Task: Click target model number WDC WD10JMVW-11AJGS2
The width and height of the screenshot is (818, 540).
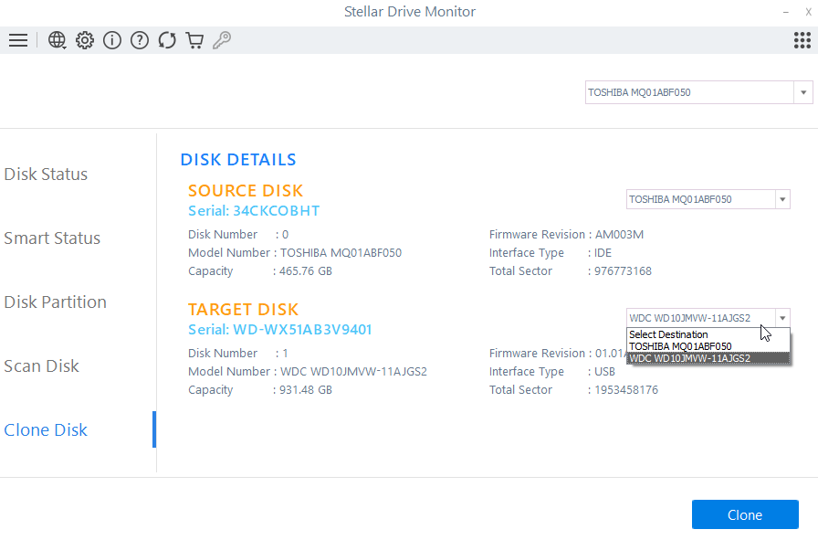Action: pyautogui.click(x=353, y=371)
